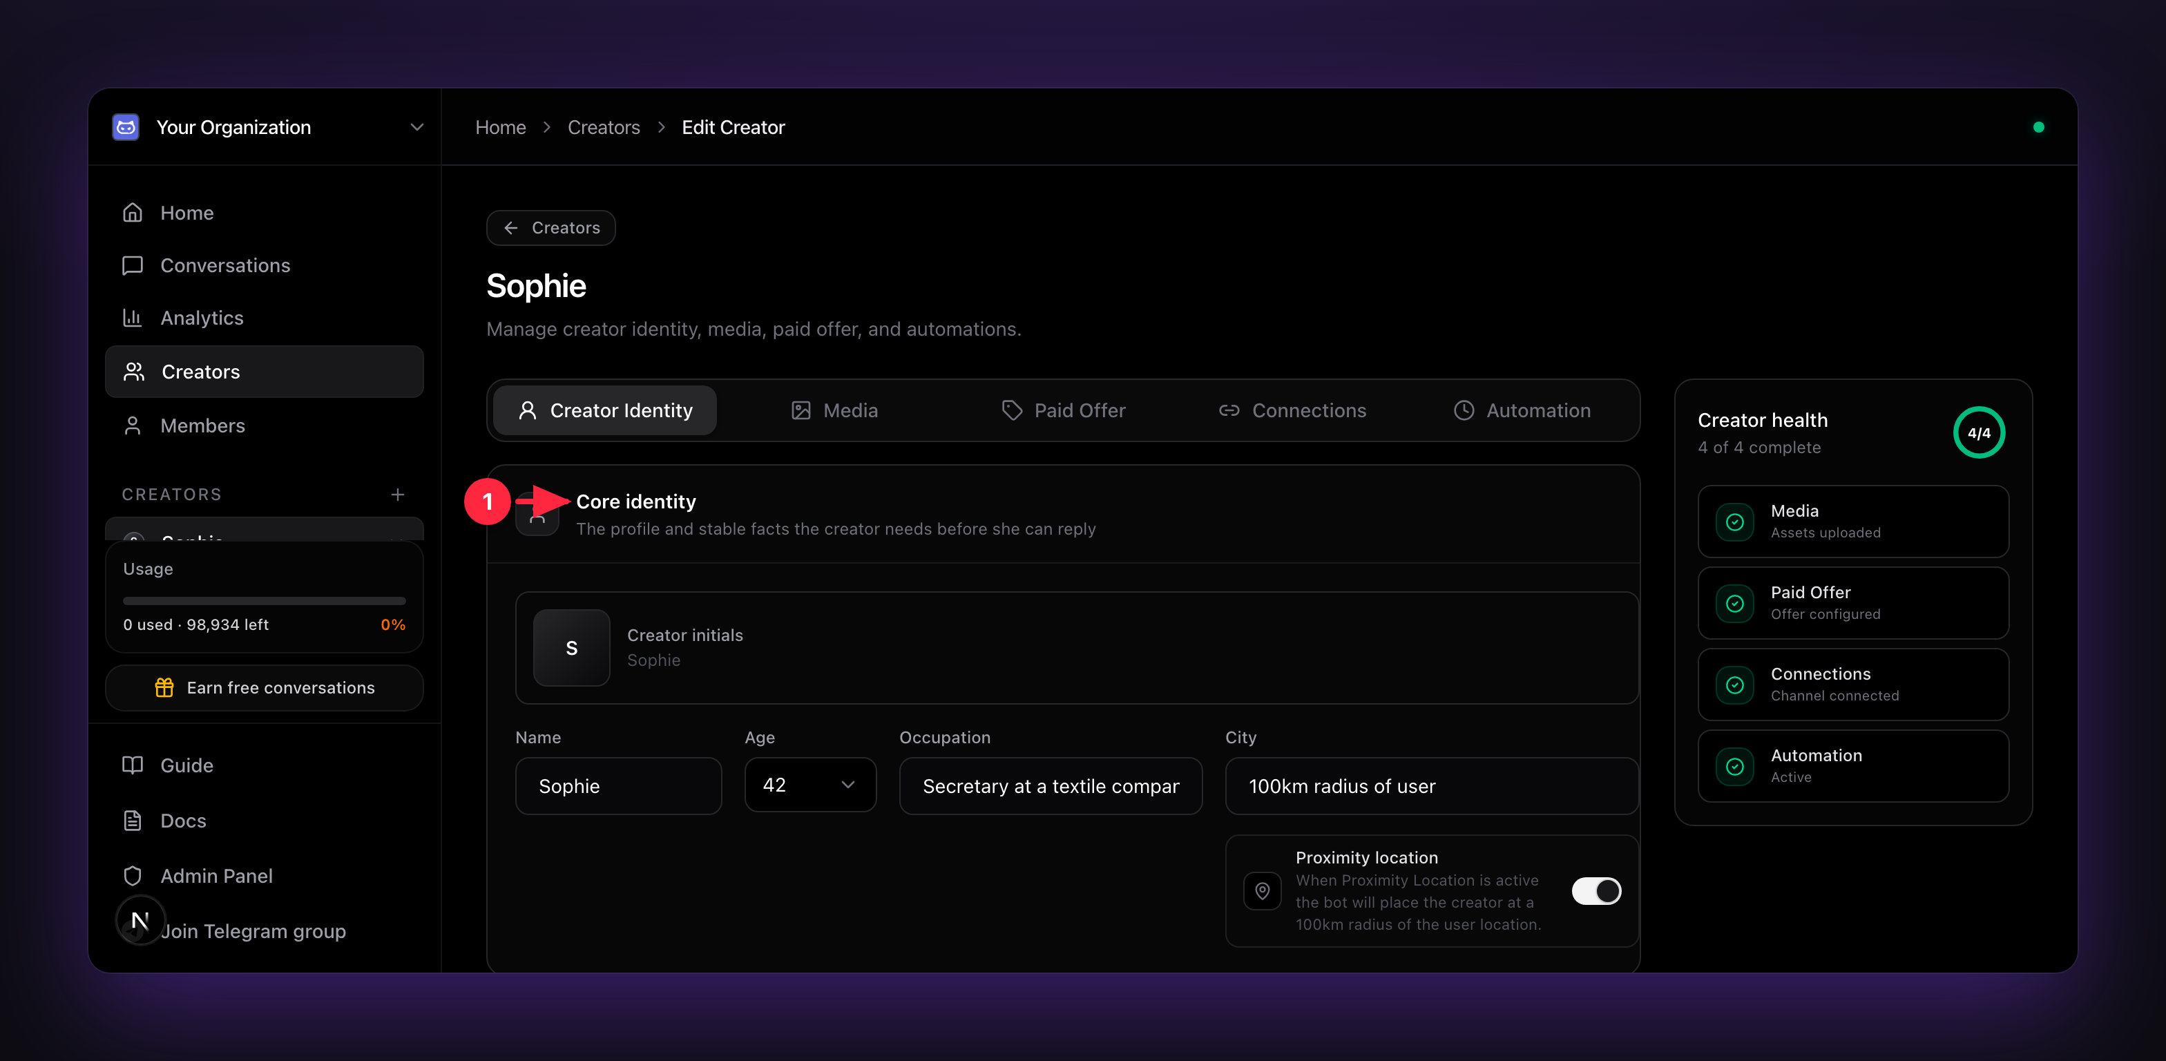Click the Analytics bar chart icon
Screen dimensions: 2166x1061
point(133,318)
